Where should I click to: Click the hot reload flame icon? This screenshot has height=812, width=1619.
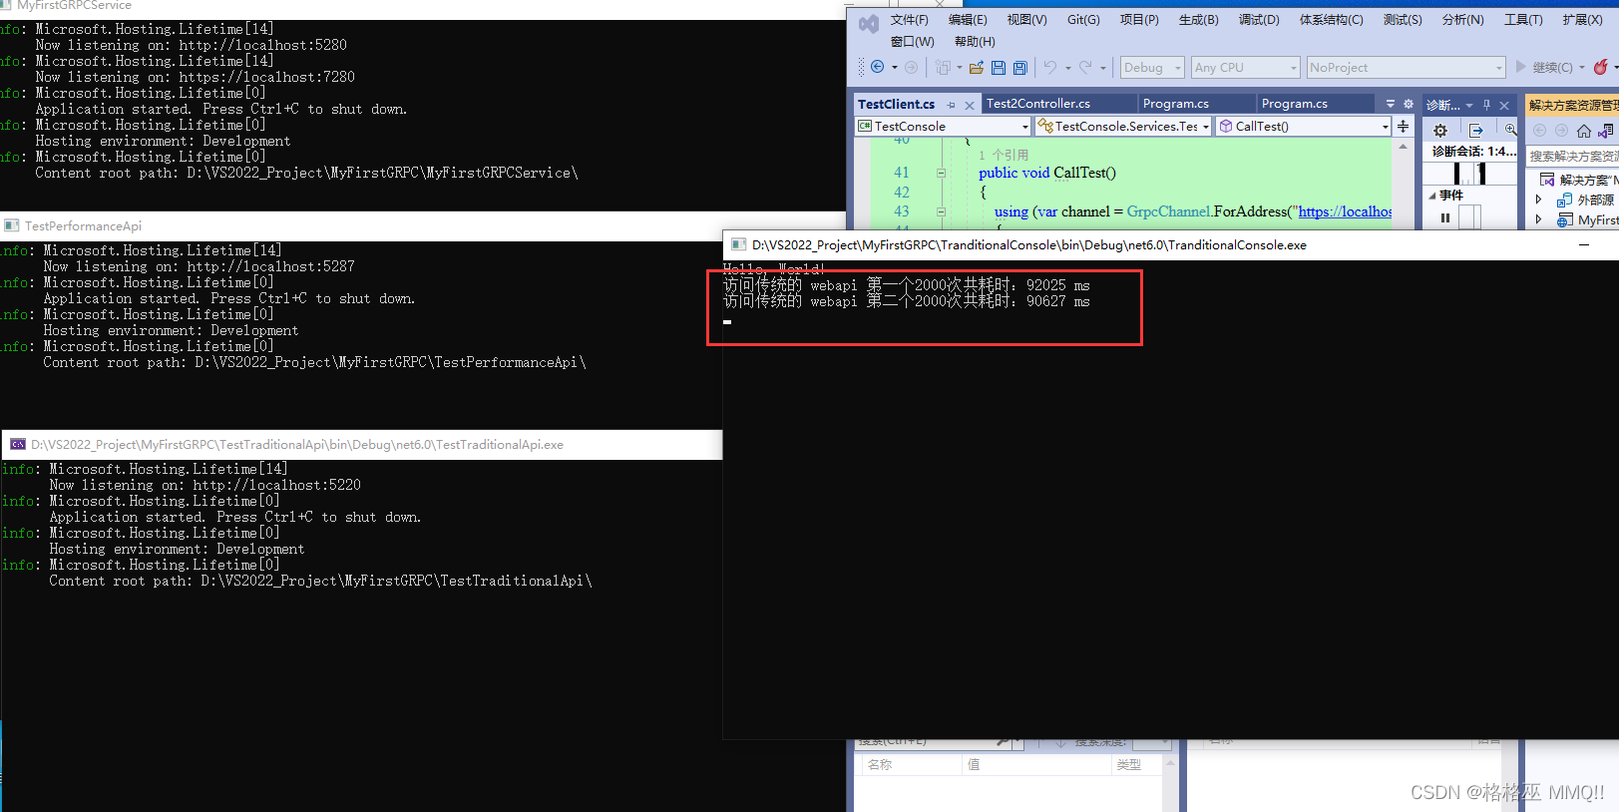(x=1600, y=67)
